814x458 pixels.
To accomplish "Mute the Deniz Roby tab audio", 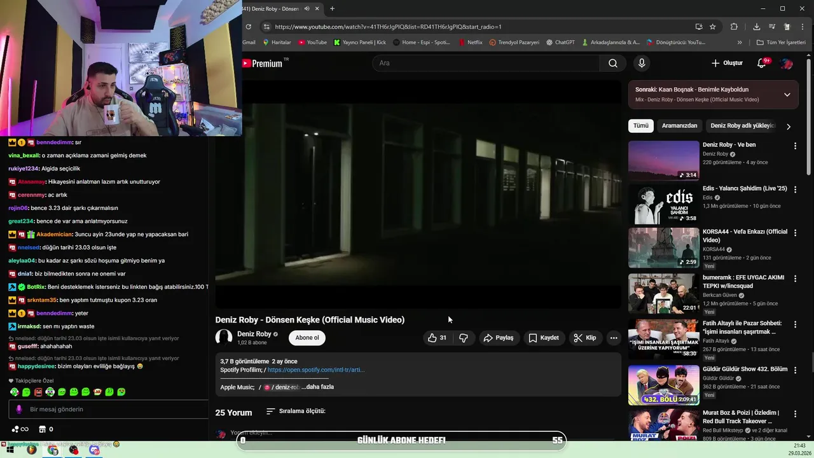I will coord(307,9).
